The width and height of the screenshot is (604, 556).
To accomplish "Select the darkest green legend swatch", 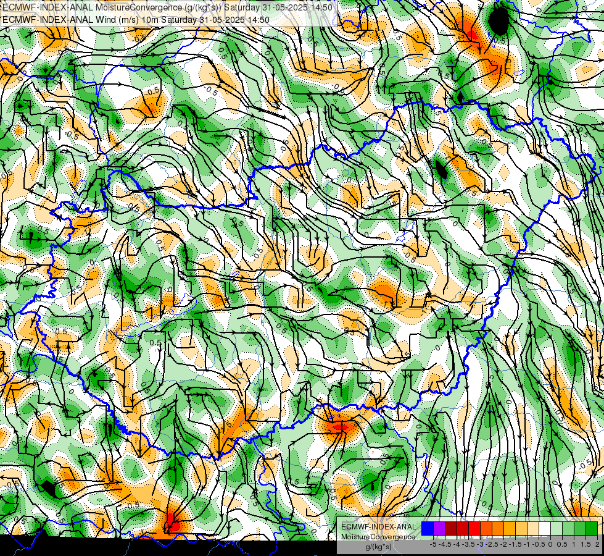I will tap(591, 529).
